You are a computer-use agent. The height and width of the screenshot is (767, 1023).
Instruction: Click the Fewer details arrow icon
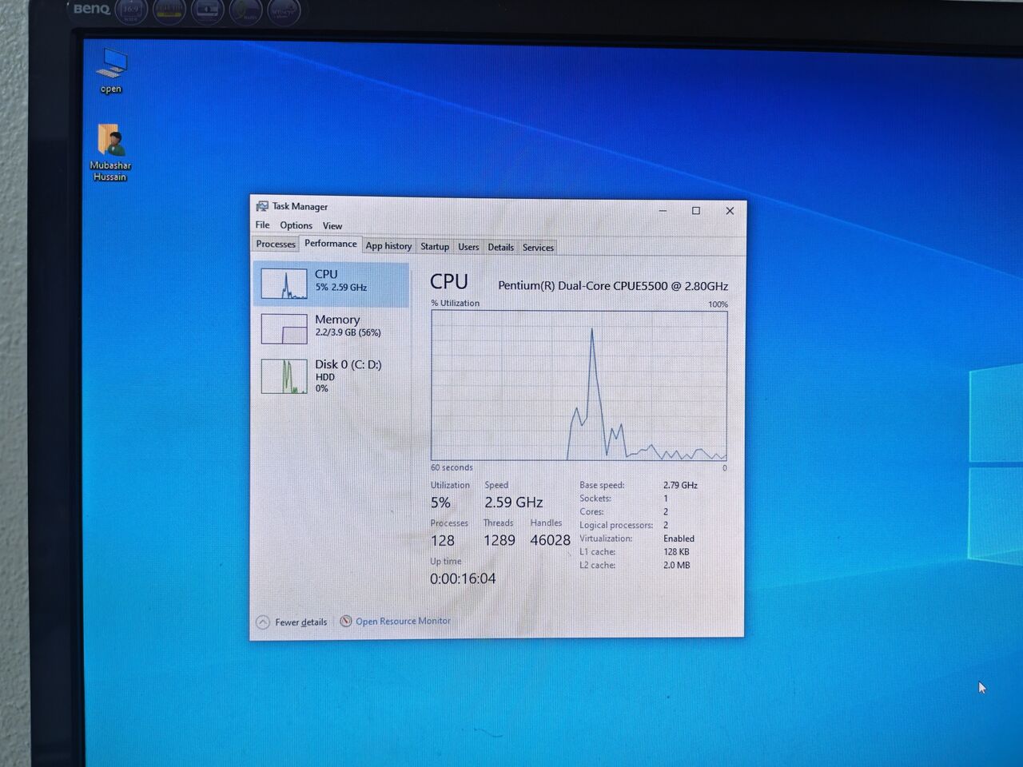[263, 622]
